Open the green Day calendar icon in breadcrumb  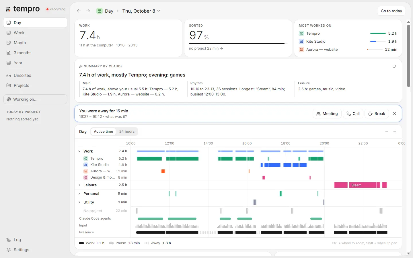click(100, 11)
